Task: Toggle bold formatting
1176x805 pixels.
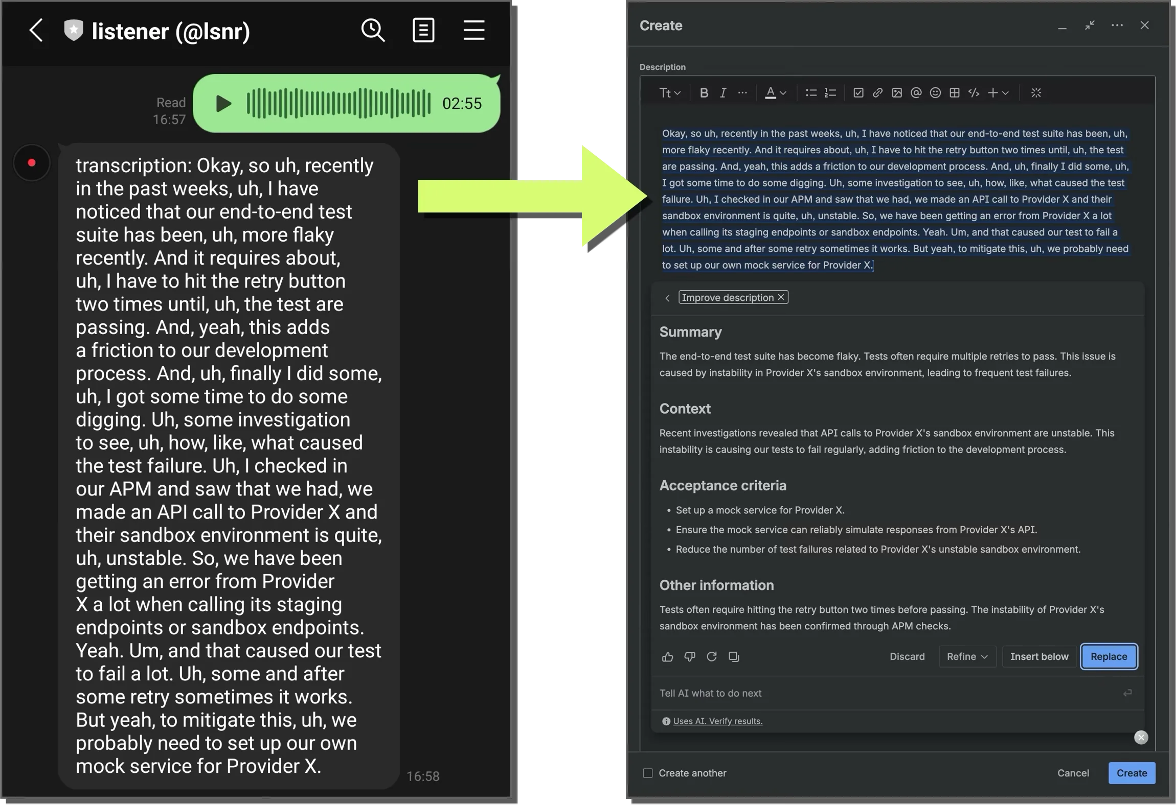Action: 704,93
